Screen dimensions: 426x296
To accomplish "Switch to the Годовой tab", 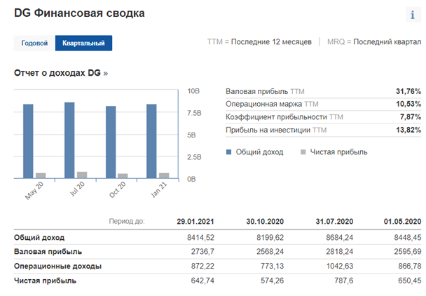I will pos(34,43).
